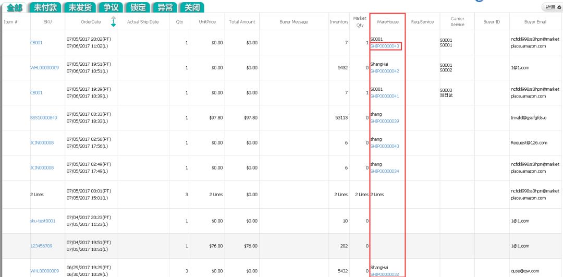The height and width of the screenshot is (277, 563).
Task: Open the 异常 tab
Action: tap(164, 7)
